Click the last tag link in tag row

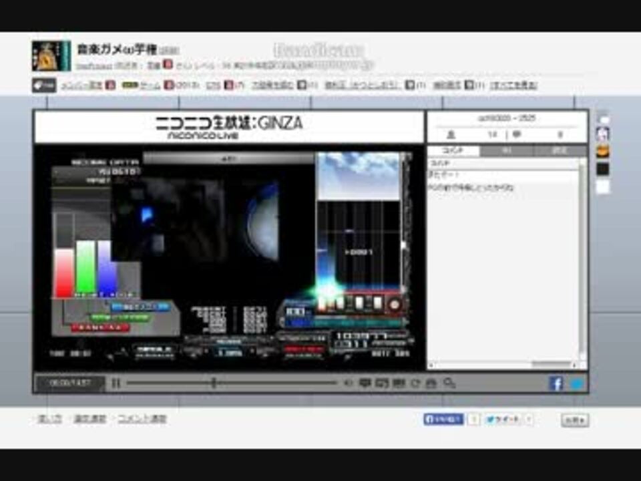[x=513, y=85]
